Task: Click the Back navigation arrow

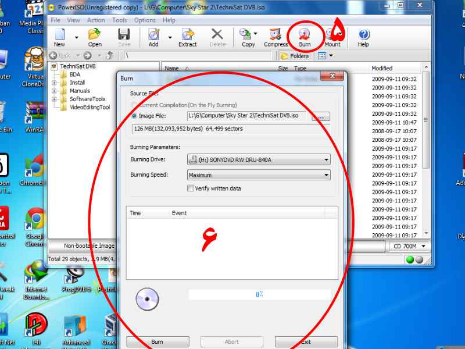Action: tap(53, 55)
